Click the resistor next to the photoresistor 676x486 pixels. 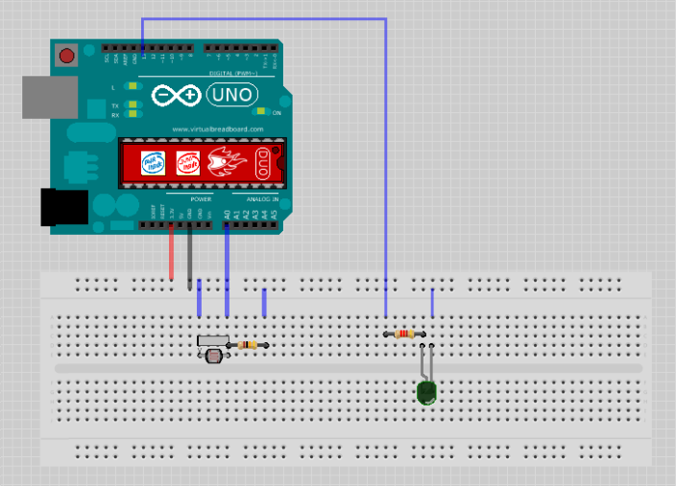248,345
